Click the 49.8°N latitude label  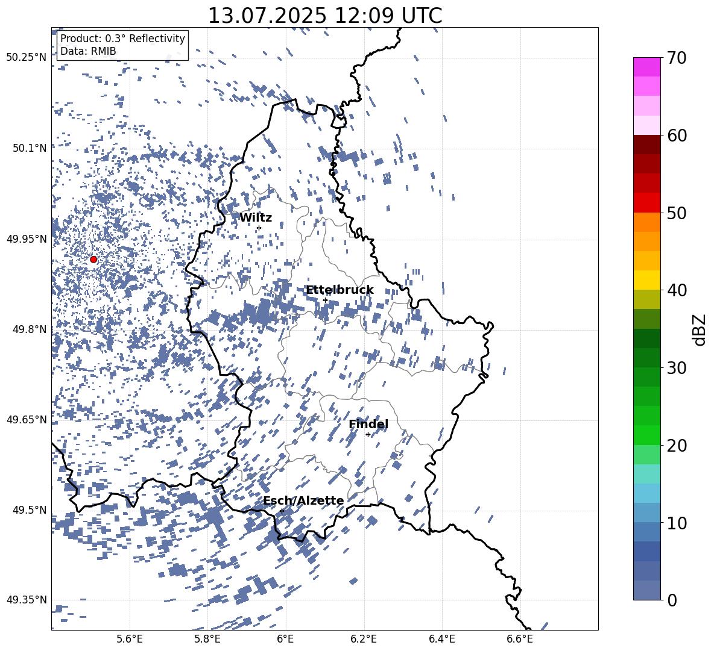(x=30, y=329)
